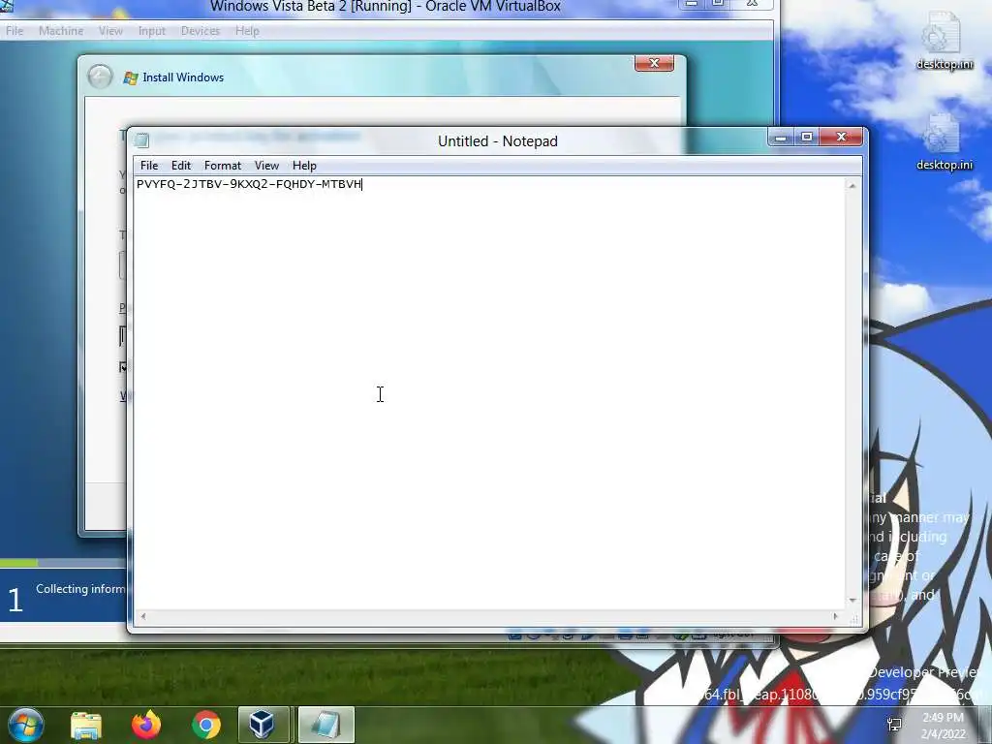Viewport: 992px width, 744px height.
Task: Launch Firefox from the taskbar
Action: [146, 725]
